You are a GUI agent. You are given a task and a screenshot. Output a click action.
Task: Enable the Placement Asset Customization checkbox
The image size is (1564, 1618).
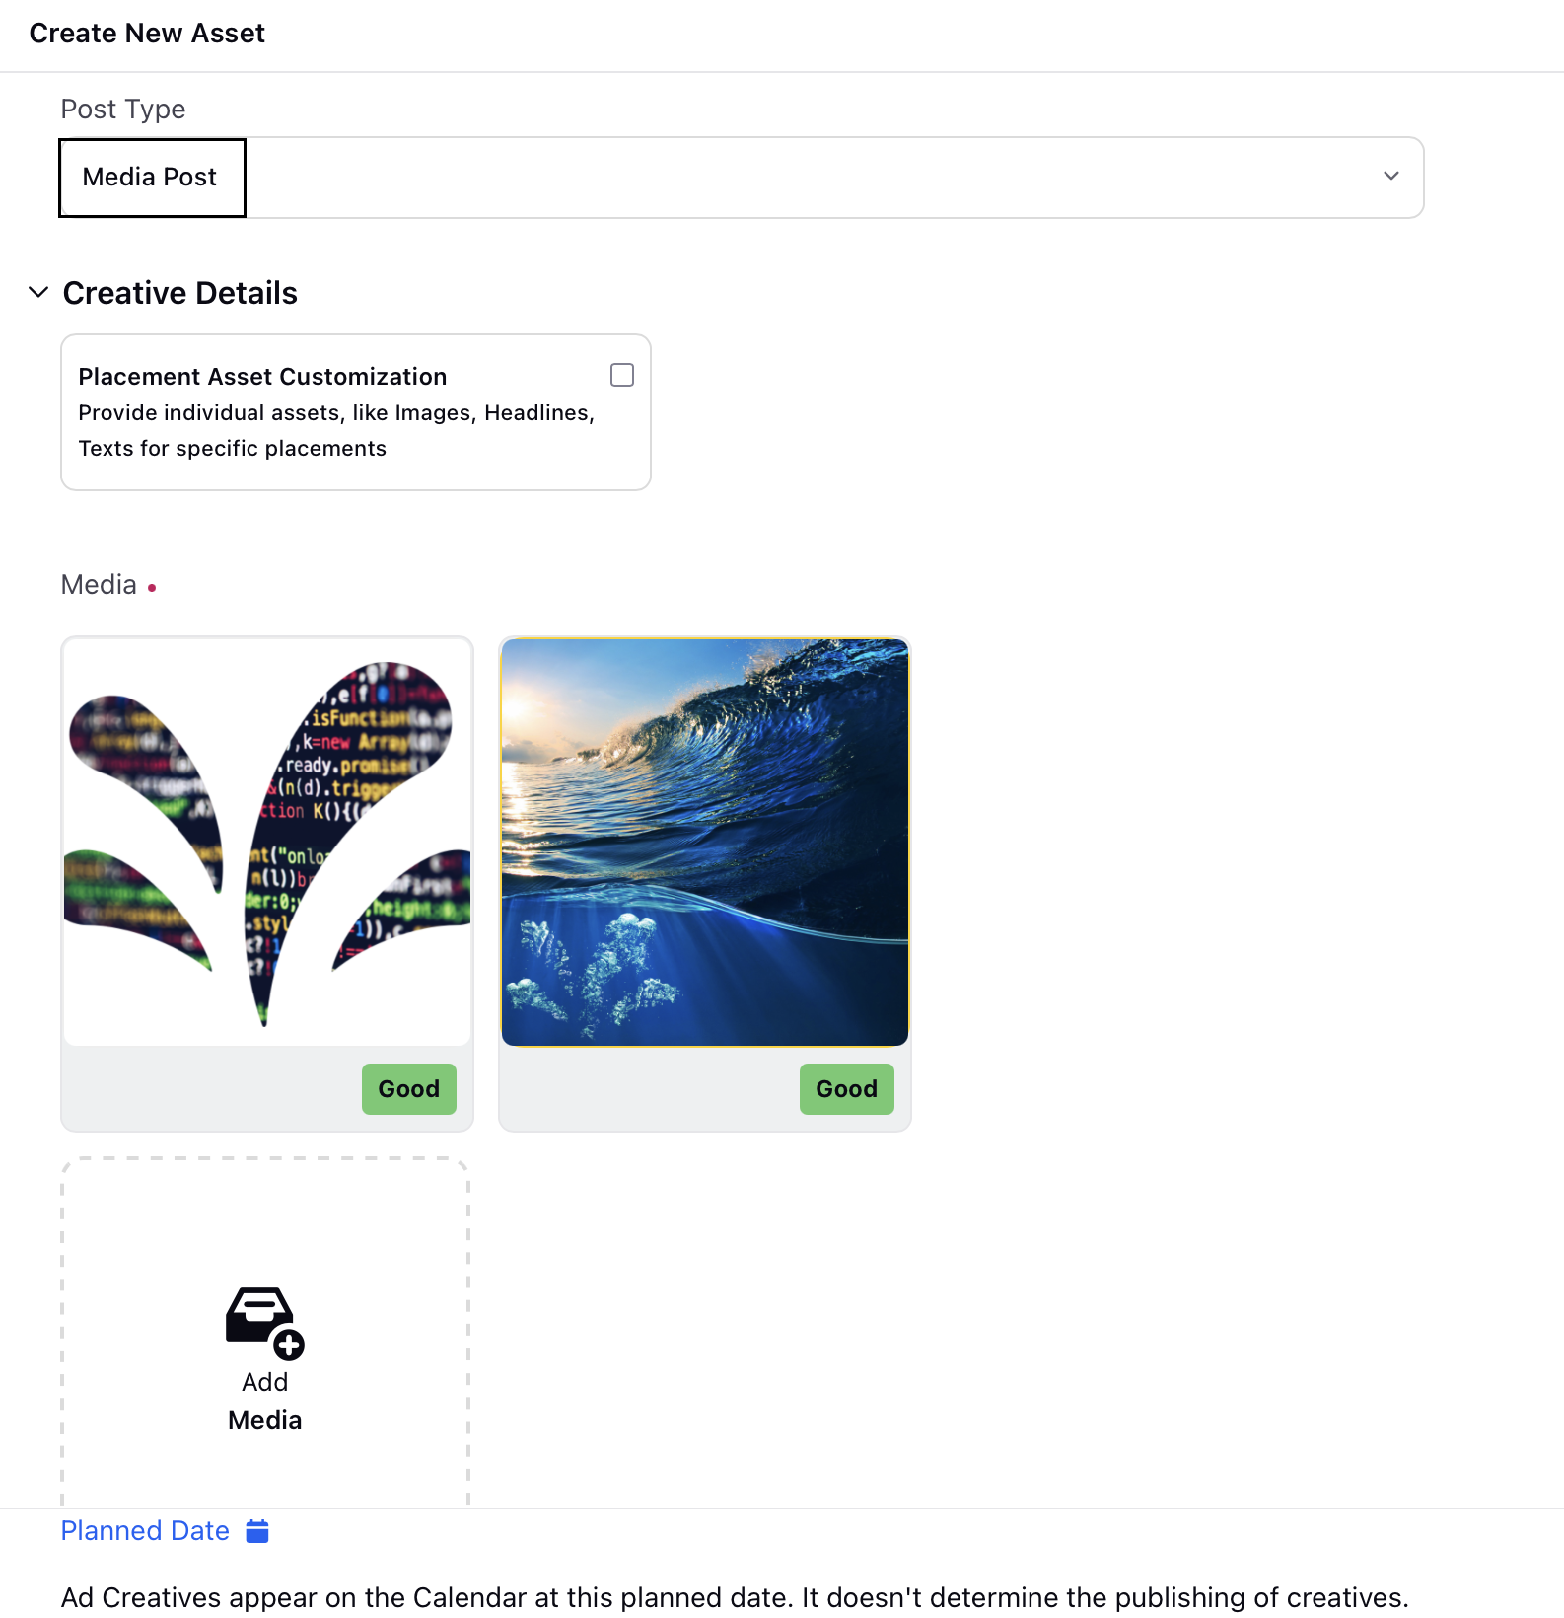(x=622, y=375)
